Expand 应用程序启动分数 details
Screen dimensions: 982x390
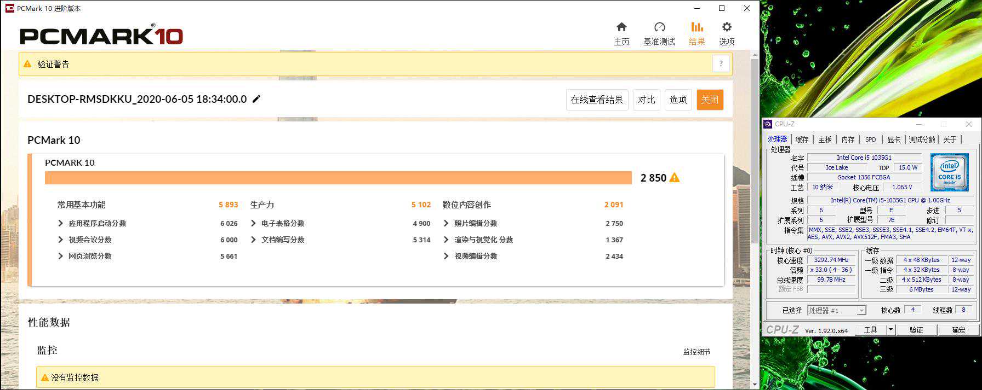pos(61,223)
